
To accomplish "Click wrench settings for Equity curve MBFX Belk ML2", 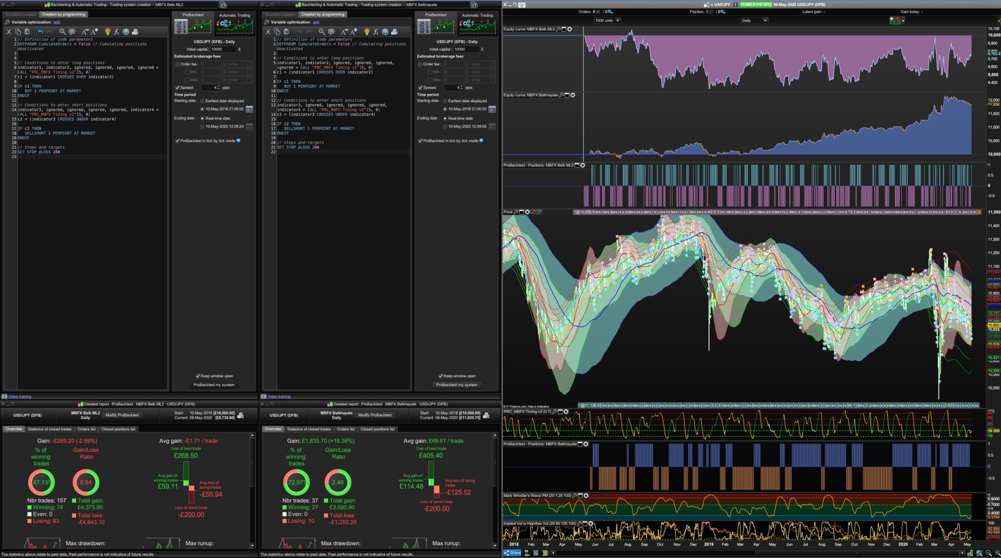I will coord(558,29).
